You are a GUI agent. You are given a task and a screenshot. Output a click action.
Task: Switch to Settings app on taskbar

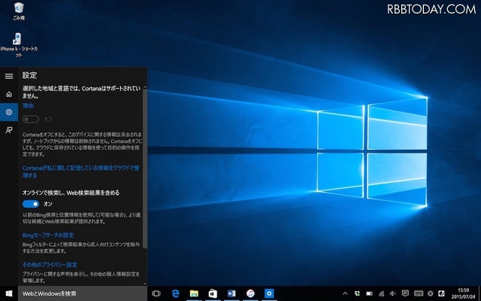pyautogui.click(x=269, y=293)
